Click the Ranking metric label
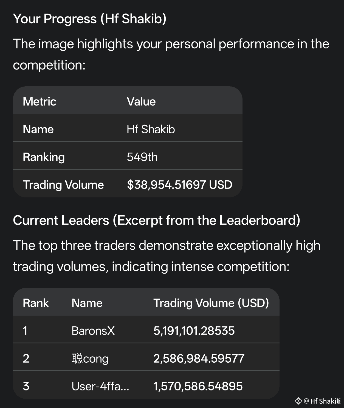This screenshot has width=344, height=408. pyautogui.click(x=44, y=157)
